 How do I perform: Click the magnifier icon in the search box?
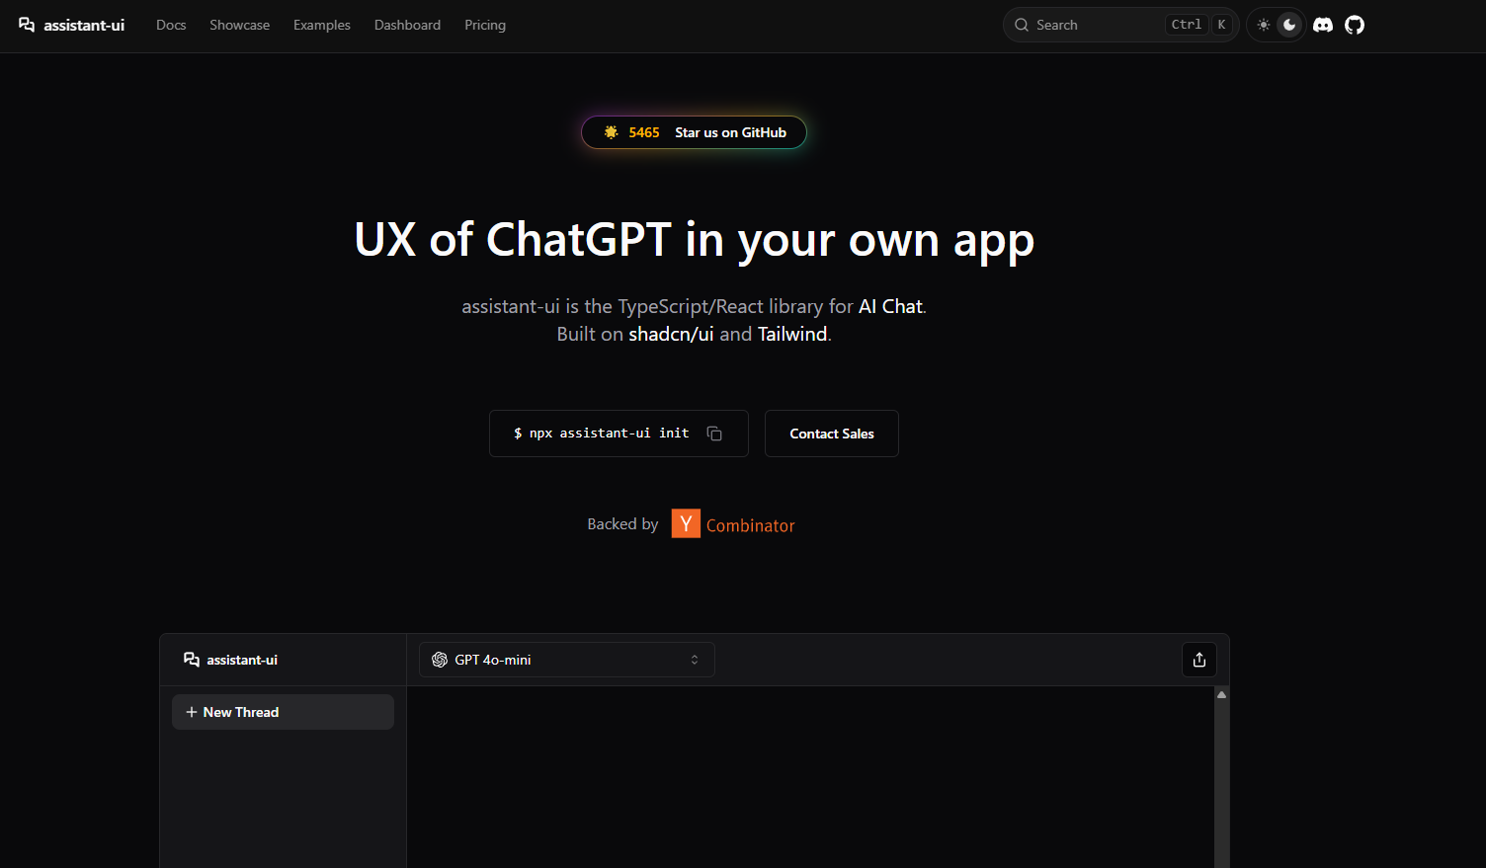(x=1022, y=25)
